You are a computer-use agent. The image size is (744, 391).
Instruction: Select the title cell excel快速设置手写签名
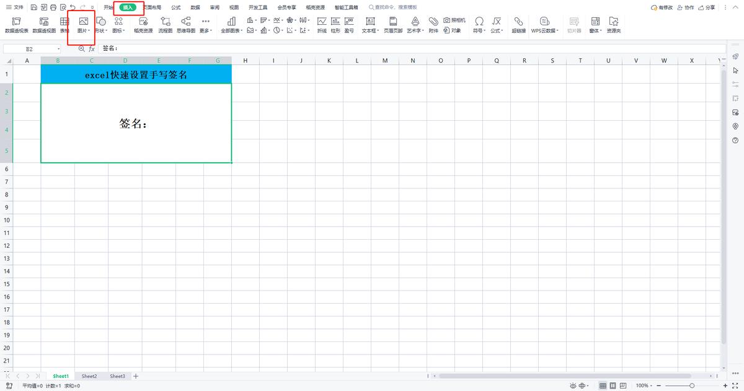(136, 74)
